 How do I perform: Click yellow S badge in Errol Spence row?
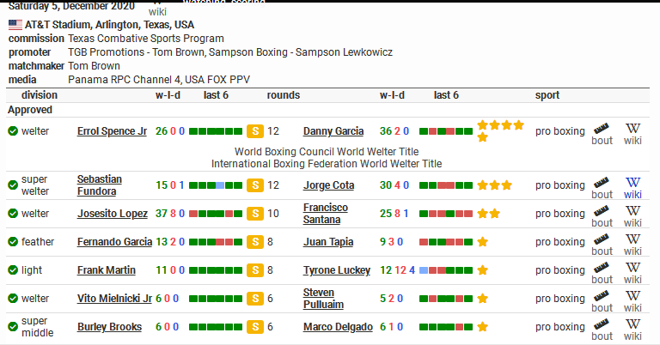255,131
